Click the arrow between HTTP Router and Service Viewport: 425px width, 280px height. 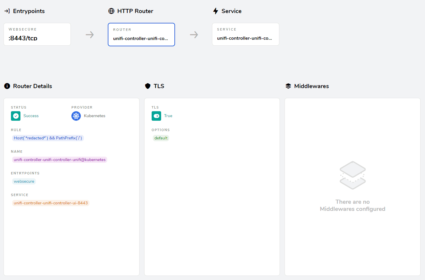[194, 34]
